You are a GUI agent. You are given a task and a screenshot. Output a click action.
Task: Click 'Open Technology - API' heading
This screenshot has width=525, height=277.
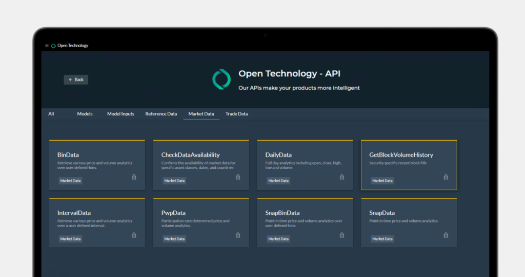(289, 74)
